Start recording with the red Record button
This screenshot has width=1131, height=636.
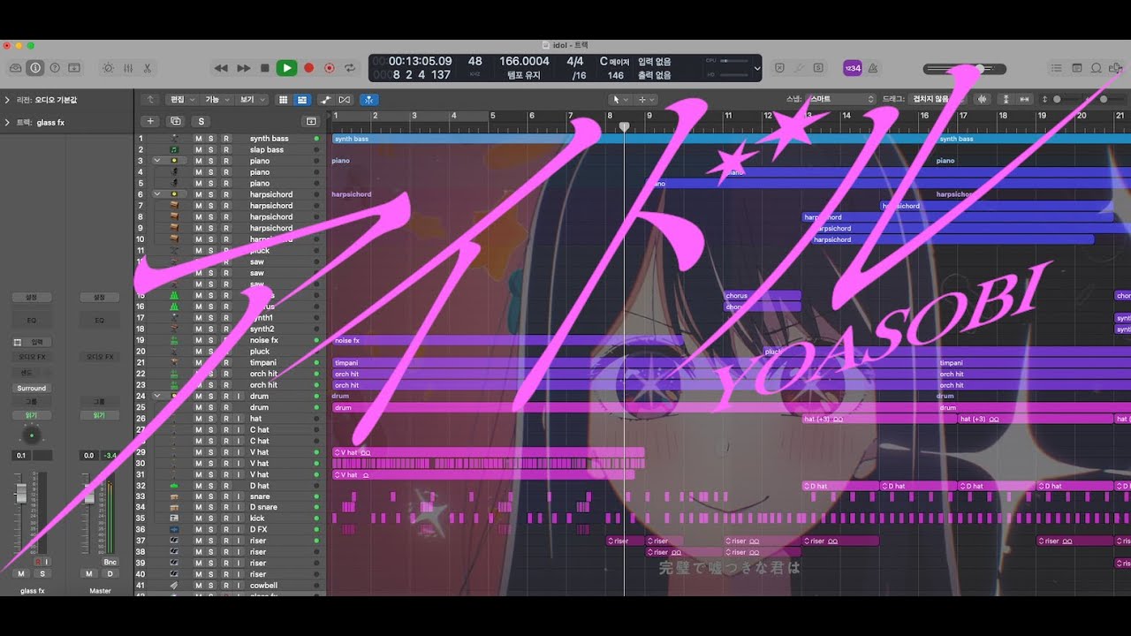point(308,68)
